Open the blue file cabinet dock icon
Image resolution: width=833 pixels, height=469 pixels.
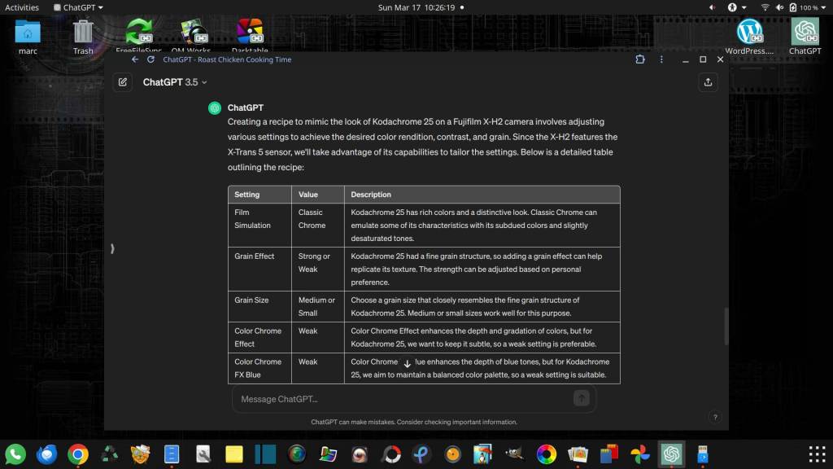coord(172,454)
